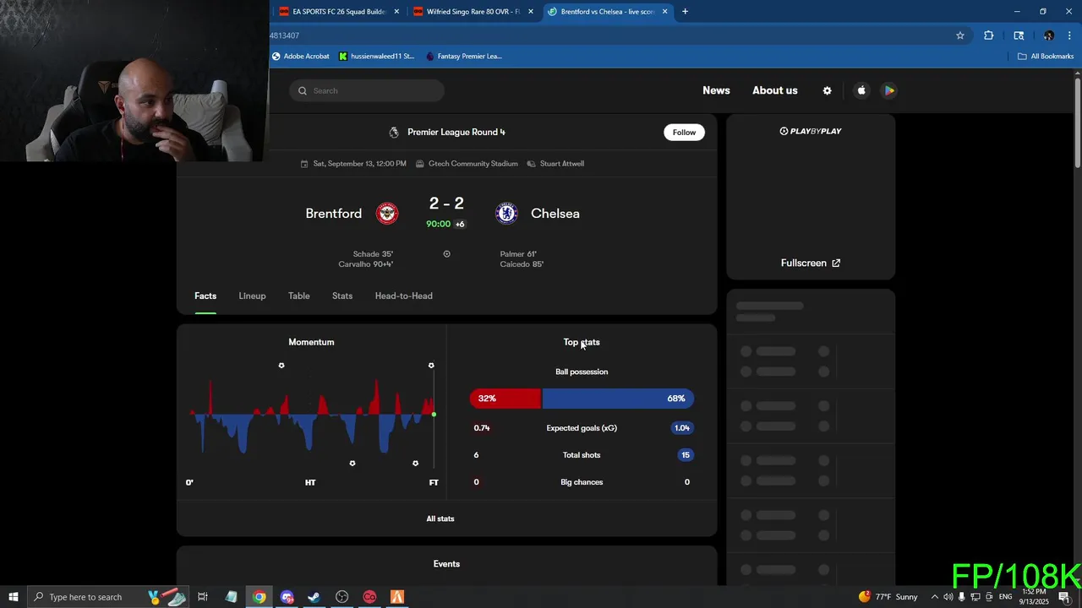1082x608 pixels.
Task: Open the Chrome three-dot menu
Action: 1069,35
